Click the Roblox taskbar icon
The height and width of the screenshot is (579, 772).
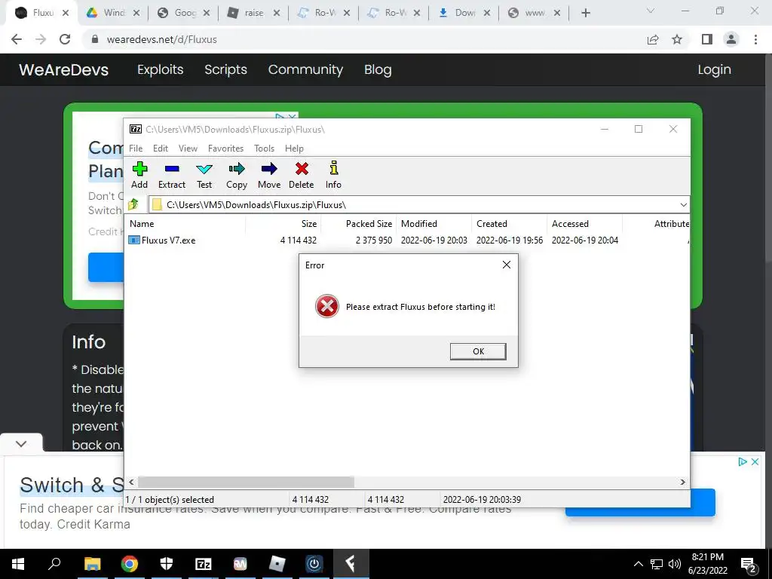click(x=277, y=564)
